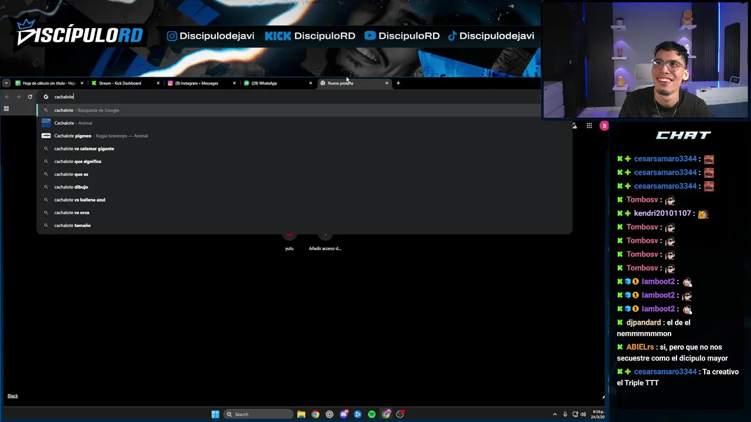Choose suggestion cachalote vs ballena azul
This screenshot has width=751, height=422.
tap(305, 200)
